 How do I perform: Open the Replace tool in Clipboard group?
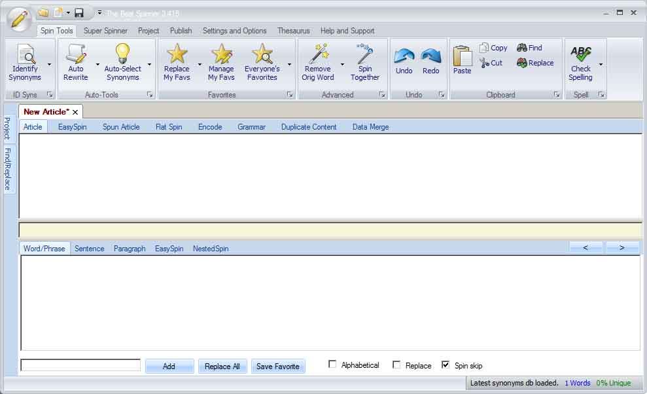click(535, 63)
